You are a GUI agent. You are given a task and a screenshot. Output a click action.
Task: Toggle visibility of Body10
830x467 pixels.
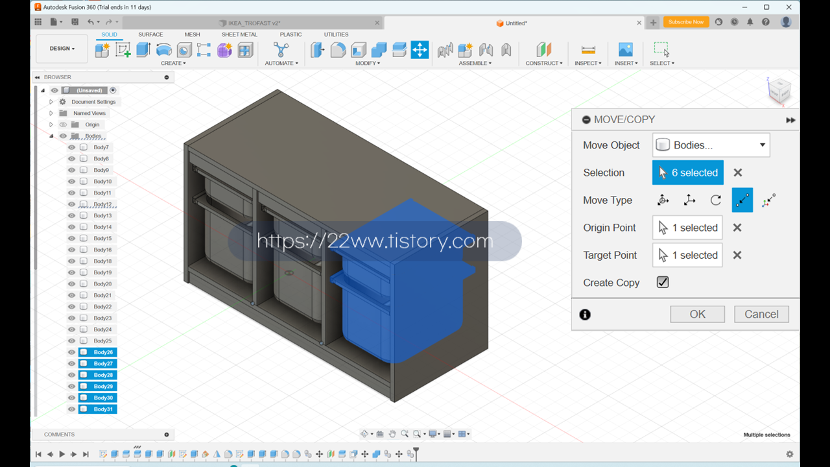click(x=72, y=182)
